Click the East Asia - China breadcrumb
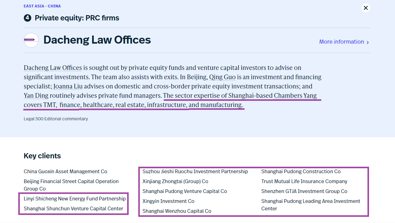Viewport: 395px width, 223px height. click(42, 6)
